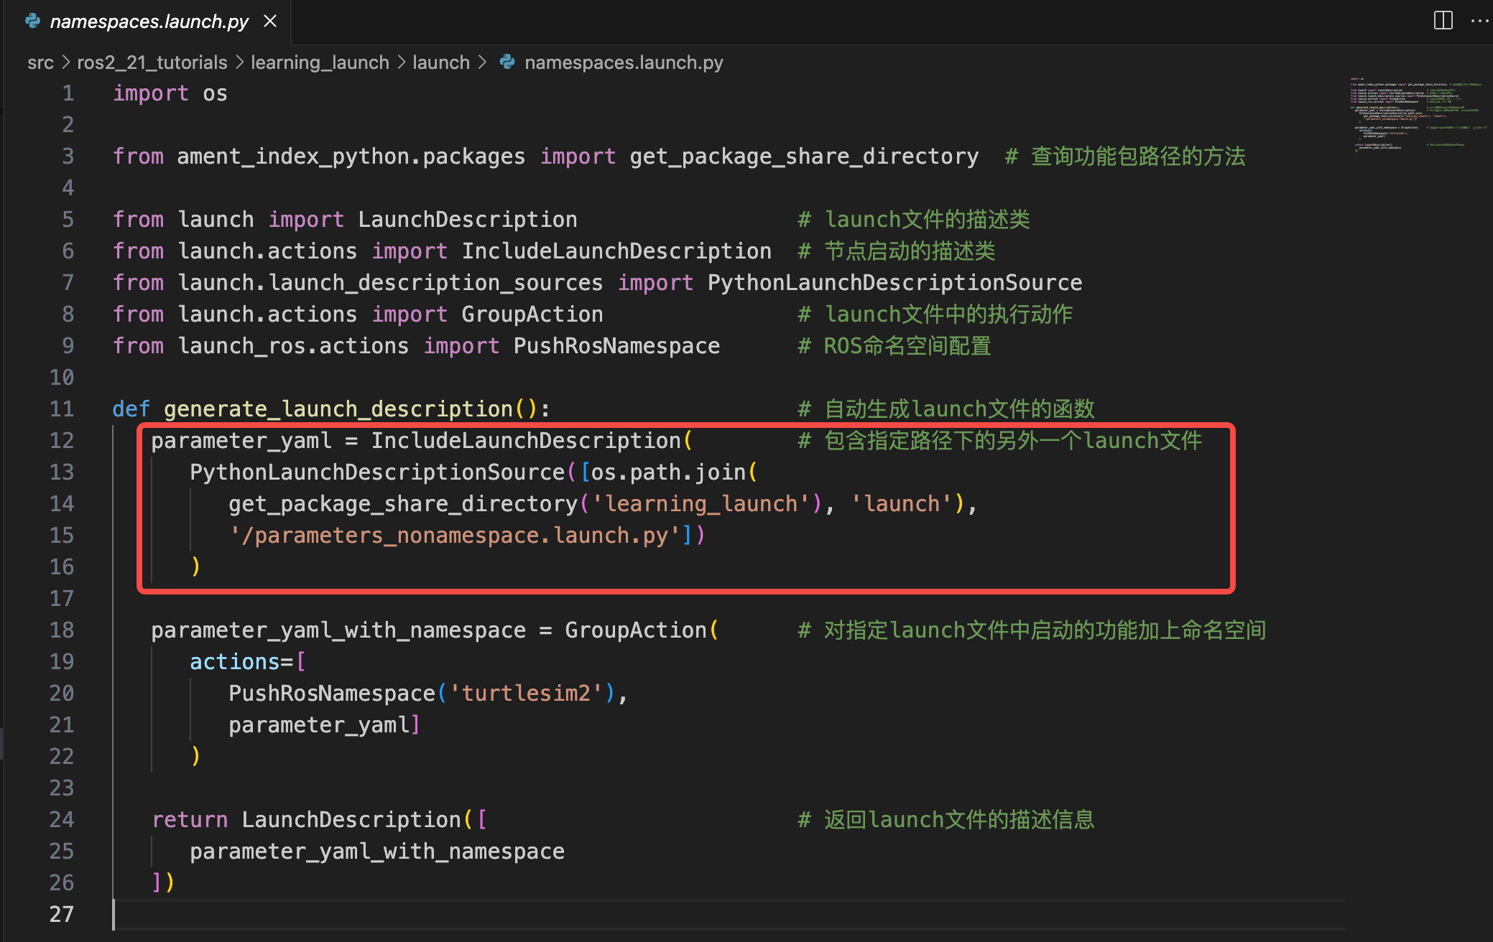Viewport: 1493px width, 942px height.
Task: Open the More Actions ellipsis menu
Action: pos(1479,20)
